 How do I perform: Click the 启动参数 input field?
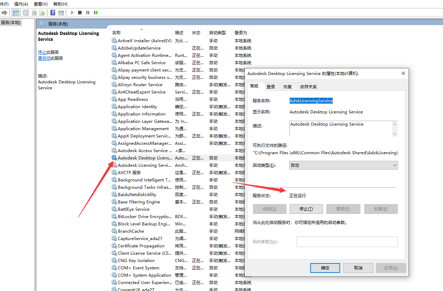(347, 242)
